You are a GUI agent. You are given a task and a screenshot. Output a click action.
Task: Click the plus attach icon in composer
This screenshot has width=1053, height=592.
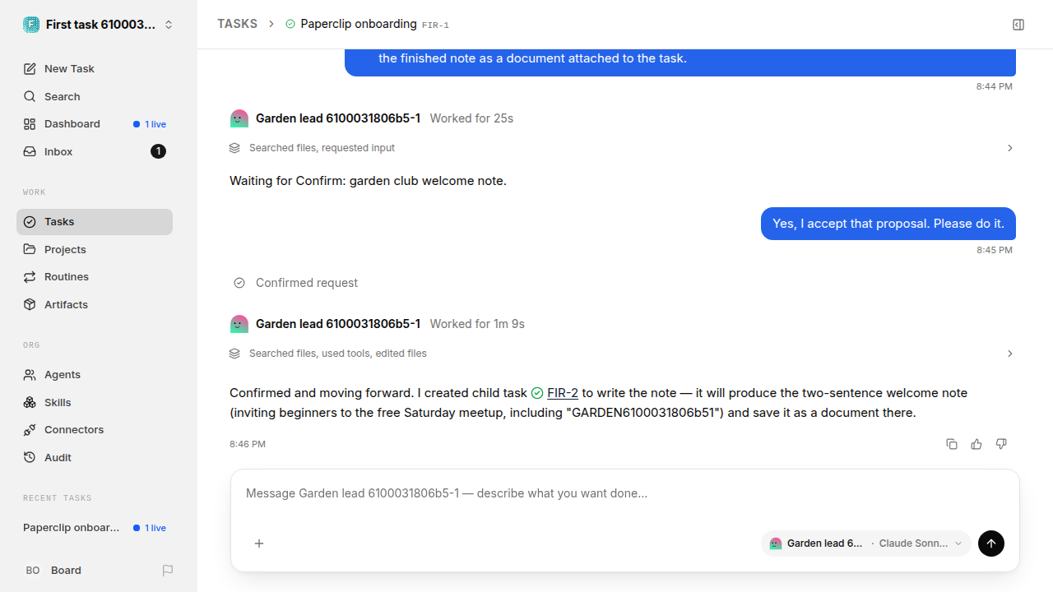click(x=259, y=543)
